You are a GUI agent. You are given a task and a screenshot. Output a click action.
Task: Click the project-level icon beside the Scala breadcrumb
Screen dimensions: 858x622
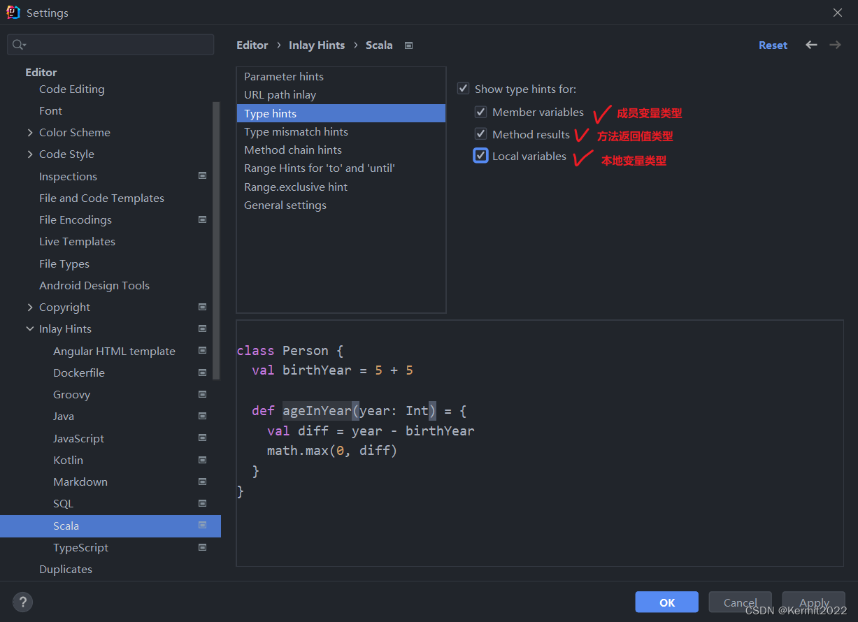409,45
